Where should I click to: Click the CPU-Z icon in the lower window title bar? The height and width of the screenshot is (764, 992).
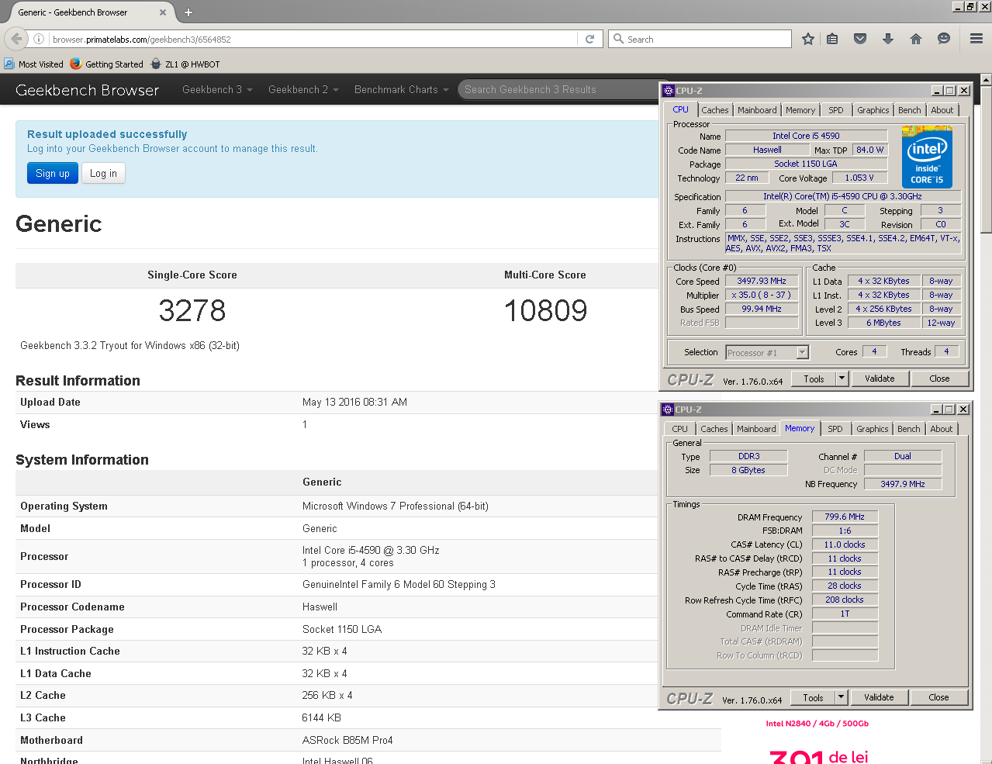coord(668,410)
